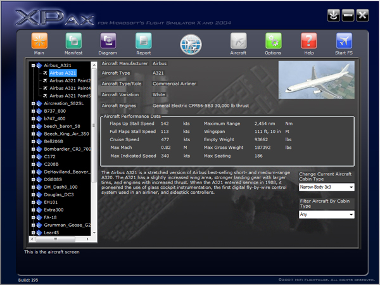Select the DeHavilland_Beaver folder entry
Viewport: 380px width, 285px height.
(x=67, y=172)
